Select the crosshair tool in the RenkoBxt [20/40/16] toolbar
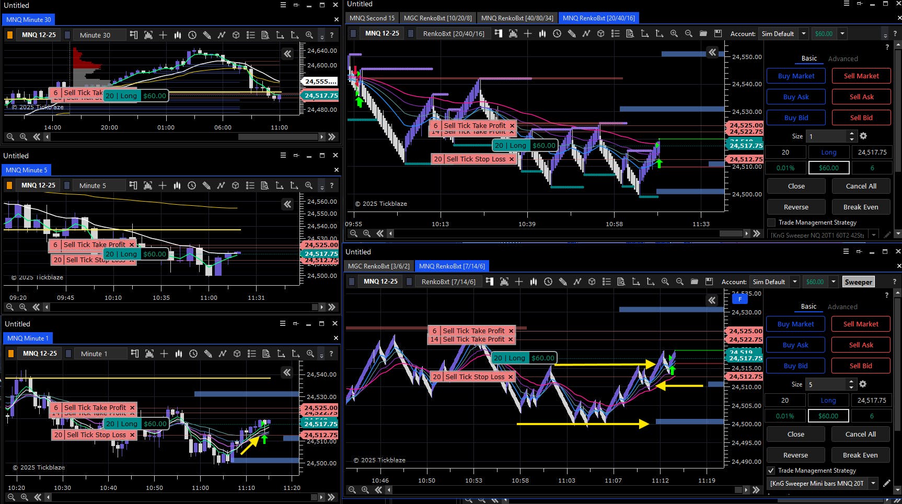 tap(528, 33)
